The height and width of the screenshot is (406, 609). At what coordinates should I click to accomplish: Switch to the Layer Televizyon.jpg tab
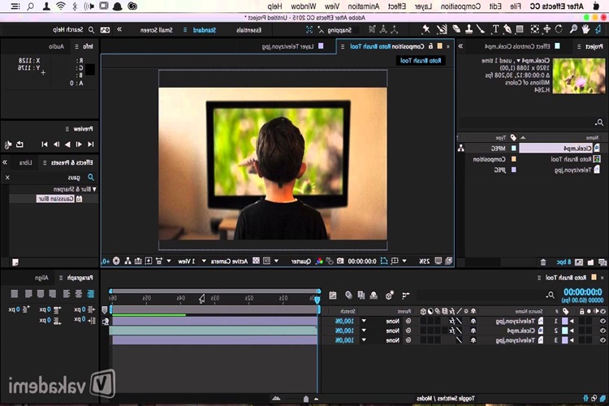click(x=287, y=46)
